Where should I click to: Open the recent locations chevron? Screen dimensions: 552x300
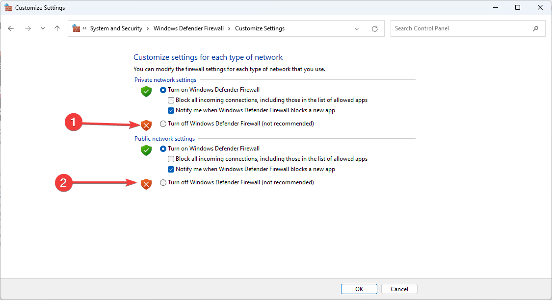tap(43, 28)
